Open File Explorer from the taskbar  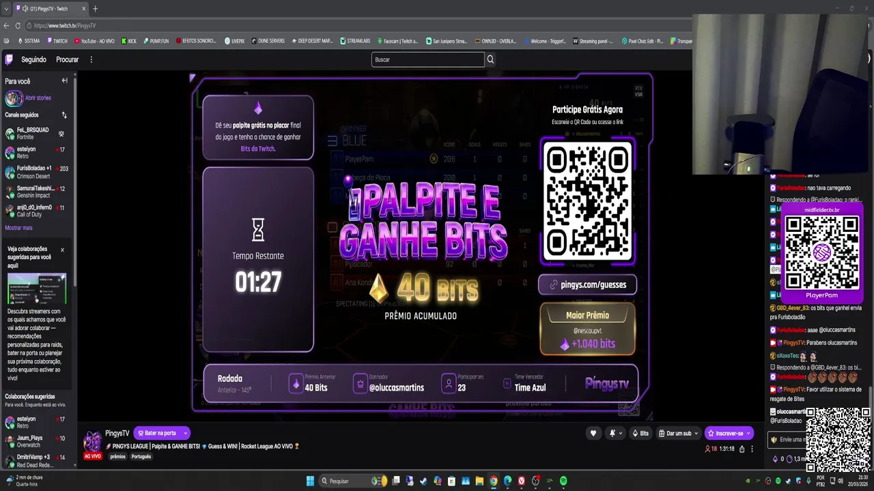tap(479, 481)
